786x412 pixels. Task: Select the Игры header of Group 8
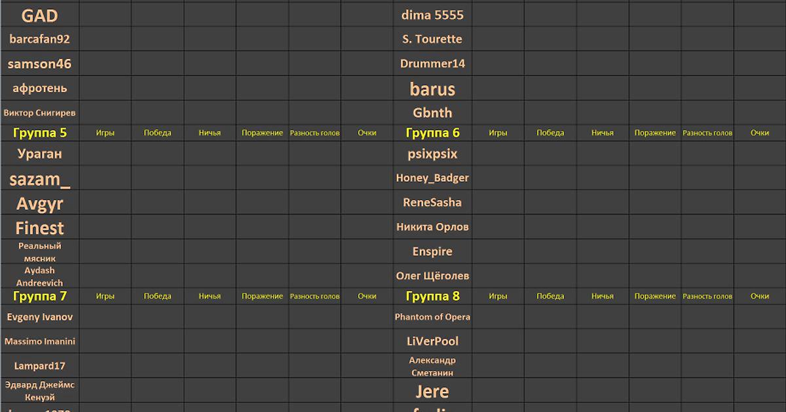[498, 296]
